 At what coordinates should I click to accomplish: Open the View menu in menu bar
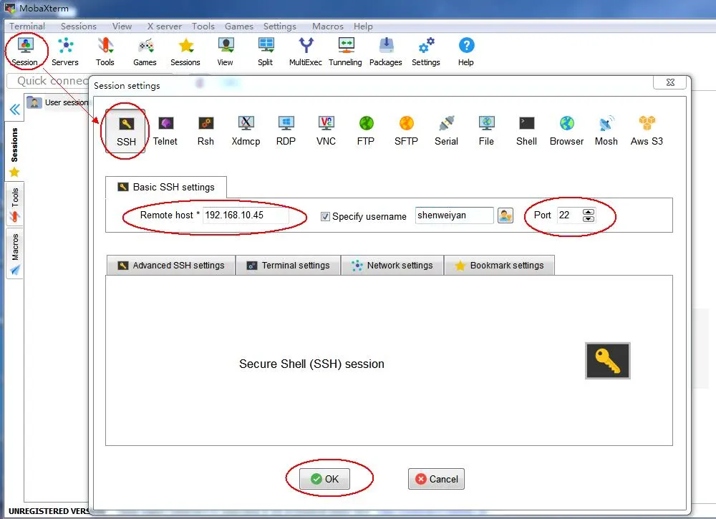pos(122,26)
